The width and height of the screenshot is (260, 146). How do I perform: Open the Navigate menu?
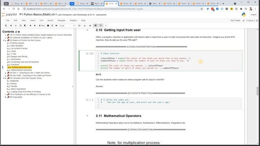[x=61, y=20]
